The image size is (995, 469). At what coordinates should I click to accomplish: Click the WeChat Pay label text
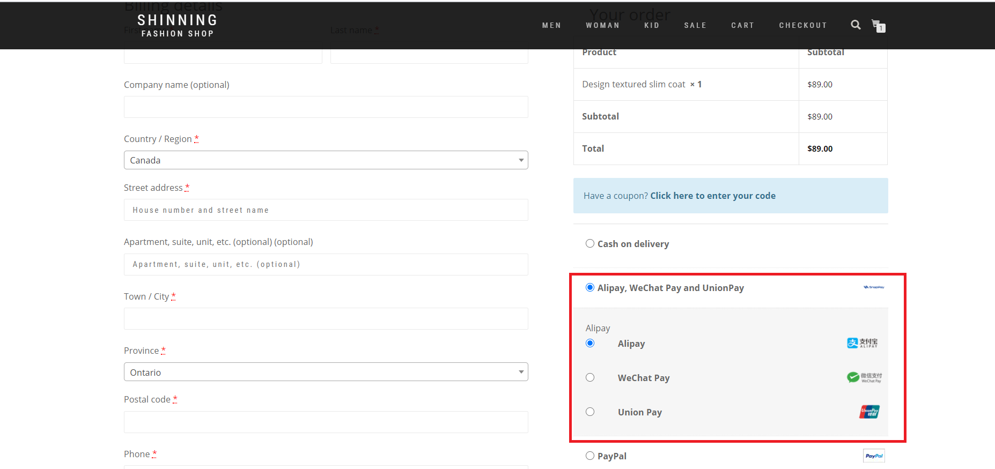[x=644, y=378]
